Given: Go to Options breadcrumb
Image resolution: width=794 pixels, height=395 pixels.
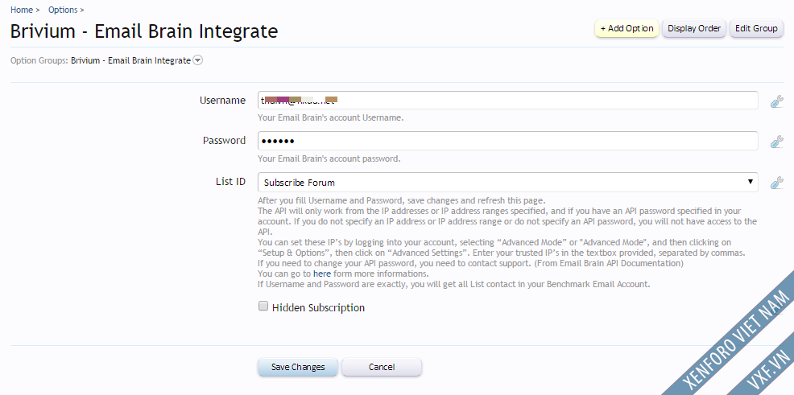Looking at the screenshot, I should tap(64, 10).
